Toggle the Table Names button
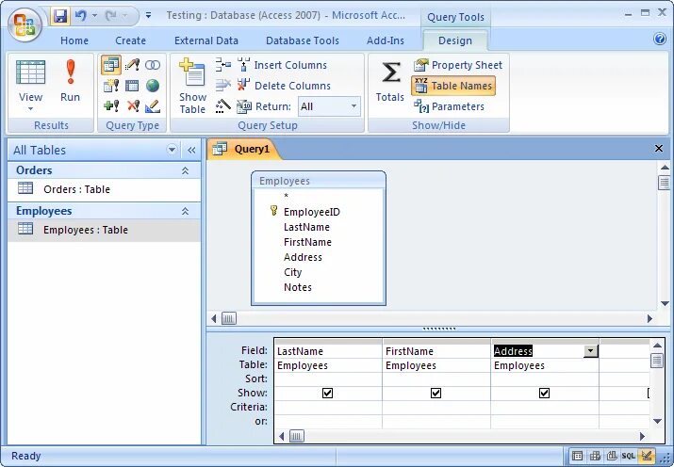Screen dimensions: 674x467 pos(453,86)
